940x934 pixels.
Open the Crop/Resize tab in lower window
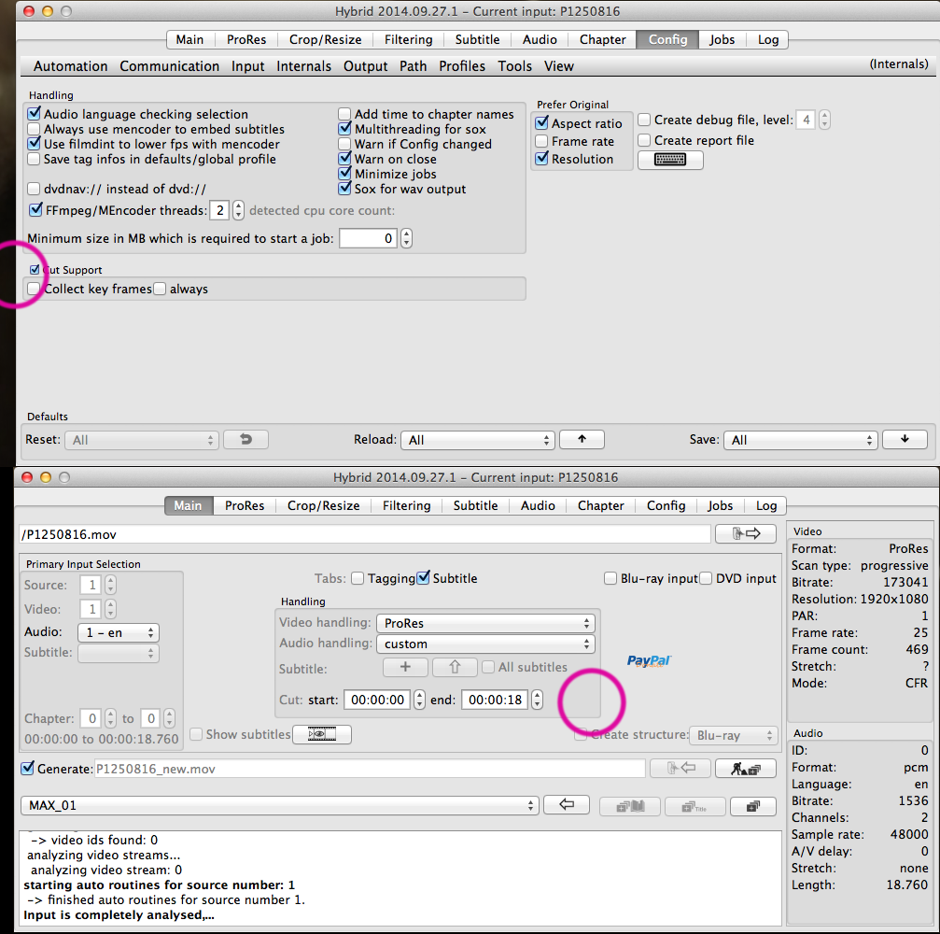(323, 505)
